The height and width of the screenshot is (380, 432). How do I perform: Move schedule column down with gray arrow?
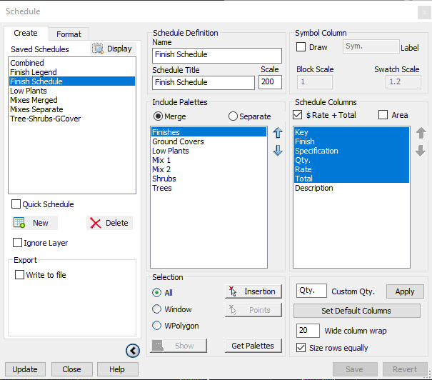tap(421, 151)
